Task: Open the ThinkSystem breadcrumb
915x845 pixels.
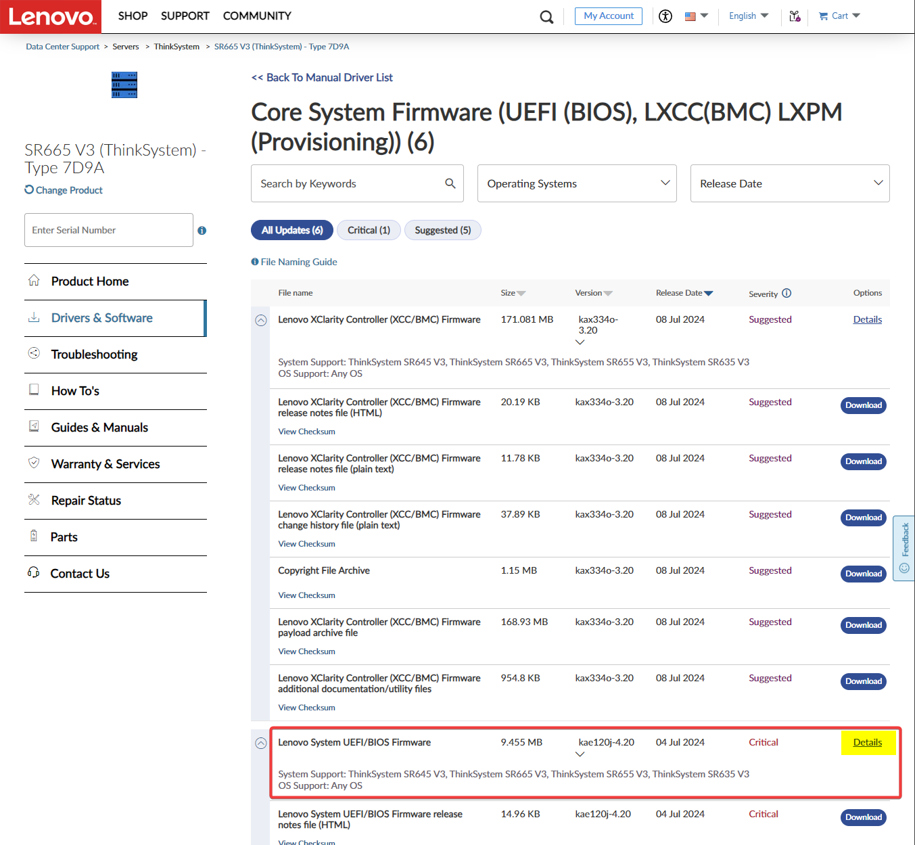Action: click(x=177, y=47)
